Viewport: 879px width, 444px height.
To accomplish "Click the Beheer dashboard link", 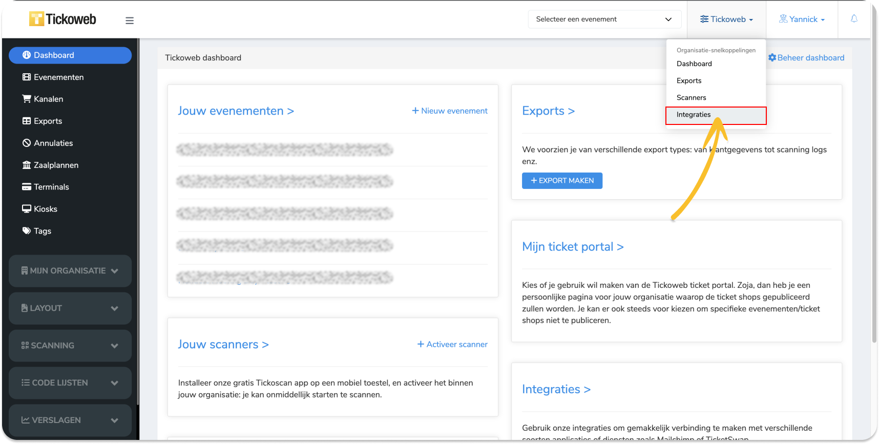I will click(x=806, y=58).
